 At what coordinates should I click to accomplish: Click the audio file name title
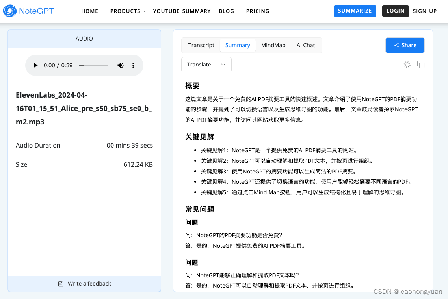point(84,109)
